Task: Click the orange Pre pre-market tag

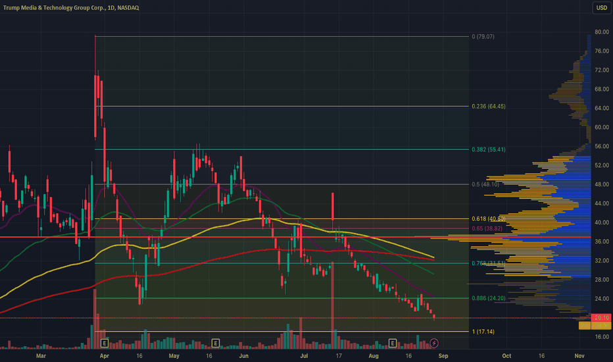Action: 585,326
